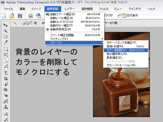Choose 自動コントラスト(U) menu item
This screenshot has width=163, height=122.
75,22
